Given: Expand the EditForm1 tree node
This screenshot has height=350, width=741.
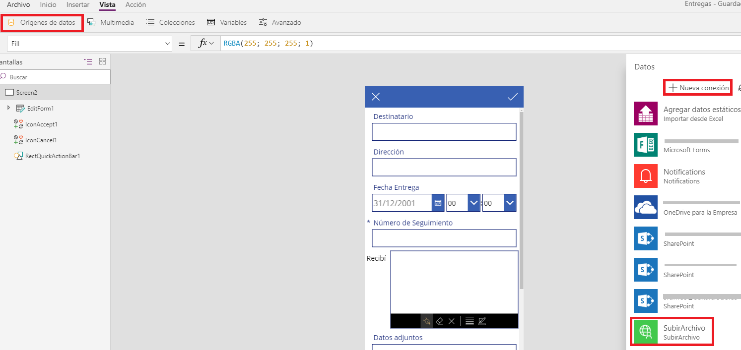Looking at the screenshot, I should click(x=8, y=108).
